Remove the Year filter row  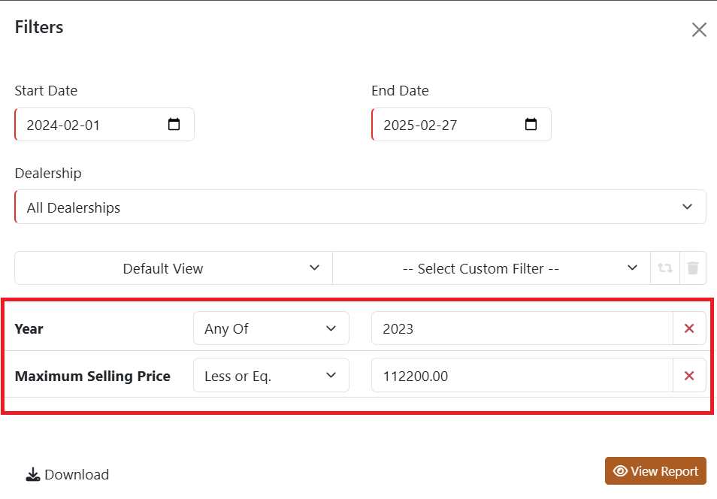689,328
